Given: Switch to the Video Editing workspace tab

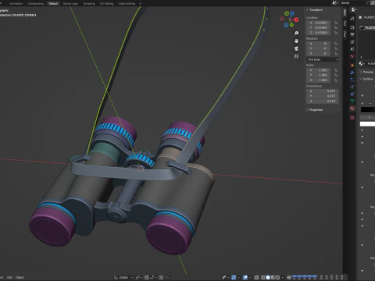Looking at the screenshot, I should pyautogui.click(x=127, y=3).
